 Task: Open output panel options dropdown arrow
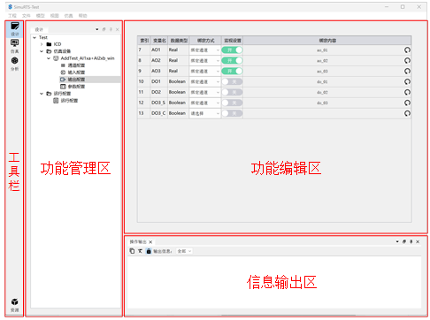tap(397, 241)
